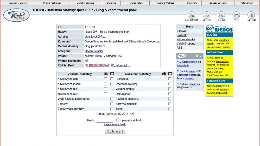Focus the Heslo password field
This screenshot has height=146, width=260.
[105, 120]
